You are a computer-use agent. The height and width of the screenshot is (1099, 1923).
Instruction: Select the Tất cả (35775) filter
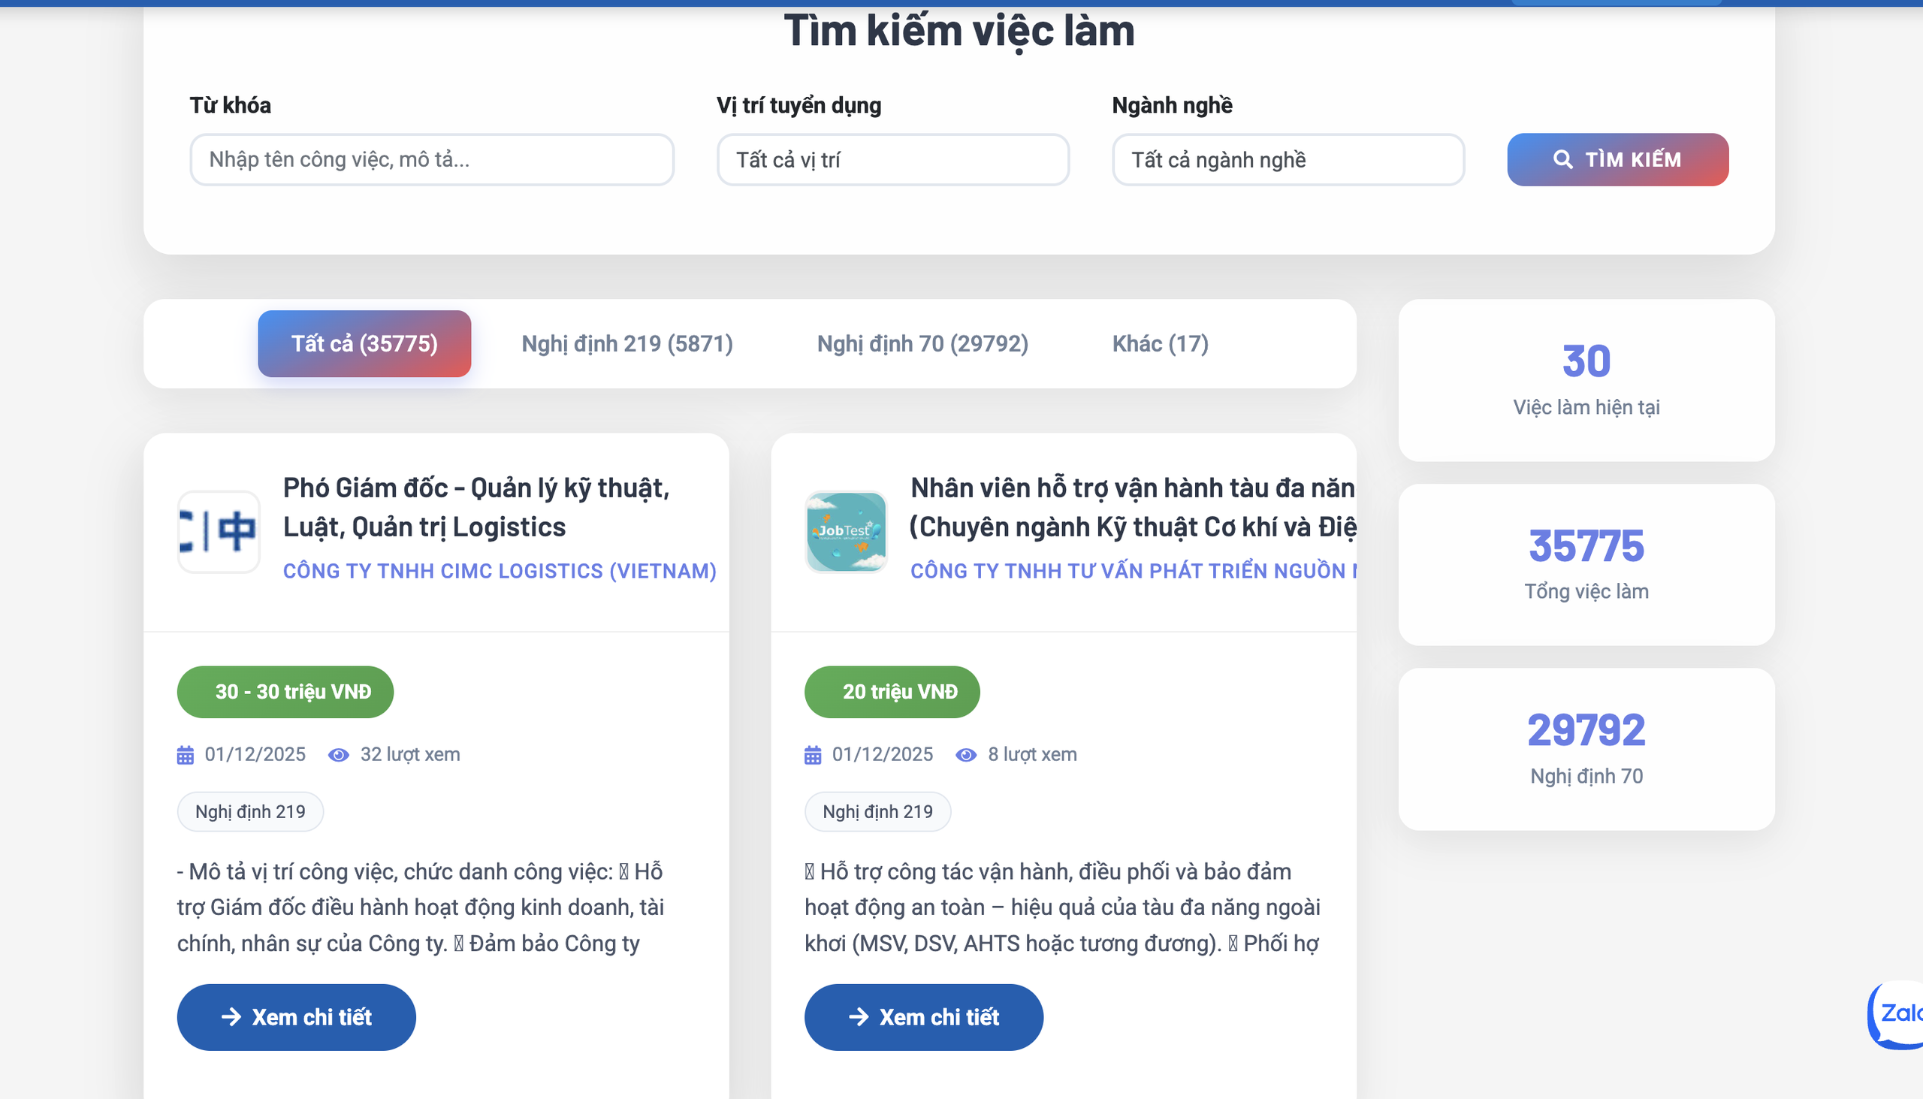[x=364, y=343]
